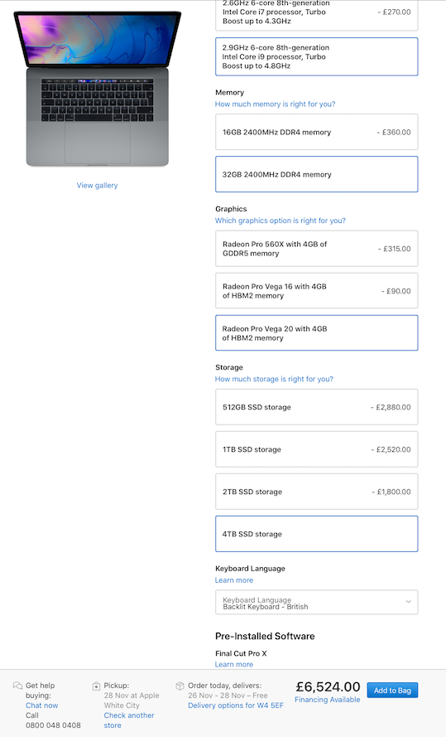This screenshot has height=737, width=446.
Task: Open the Keyboard Language dropdown
Action: click(x=317, y=602)
